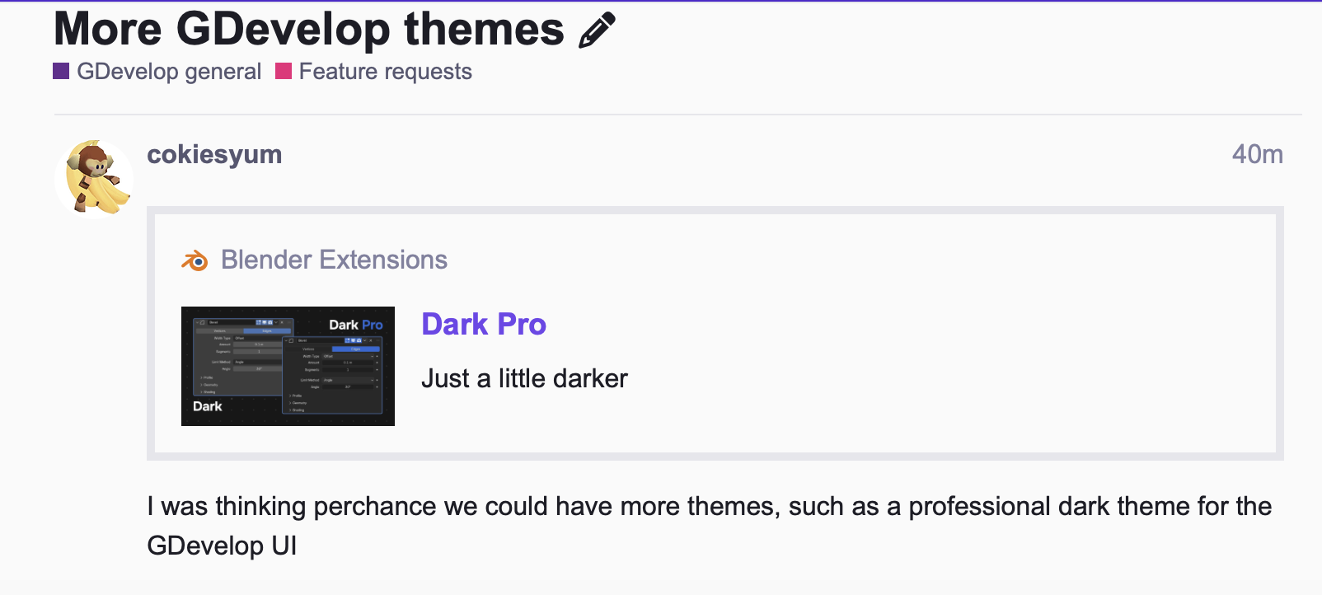Image resolution: width=1322 pixels, height=595 pixels.
Task: Open the Blender Extensions source link
Action: (334, 260)
